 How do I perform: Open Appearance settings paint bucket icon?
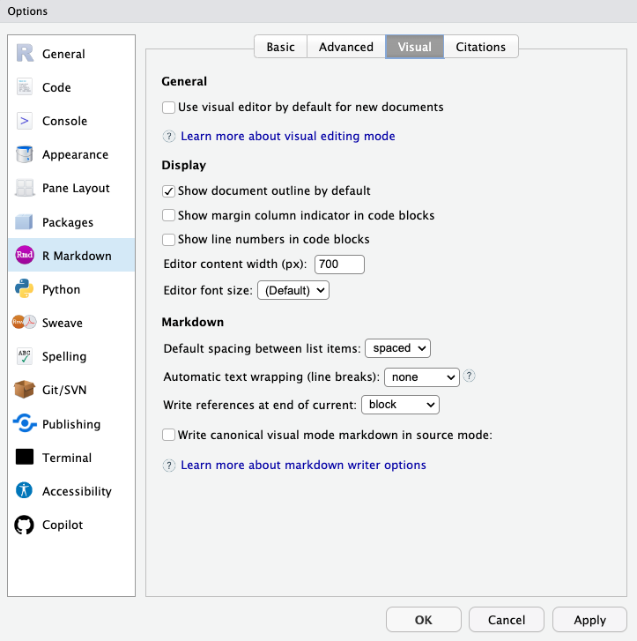[x=25, y=154]
